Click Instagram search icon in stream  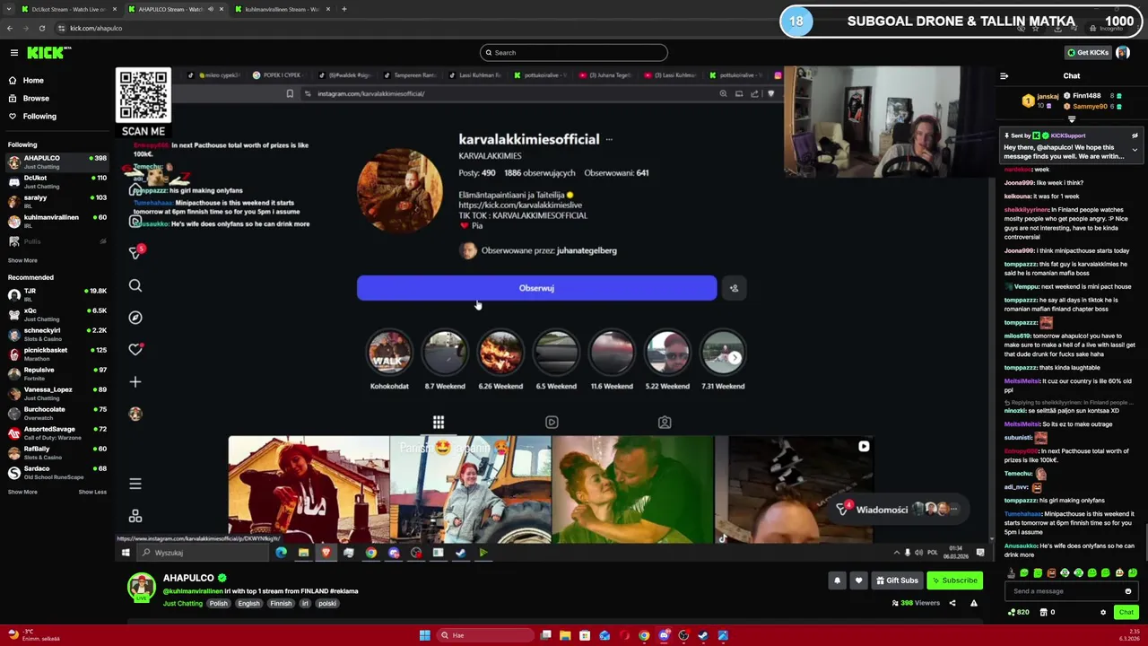coord(135,285)
